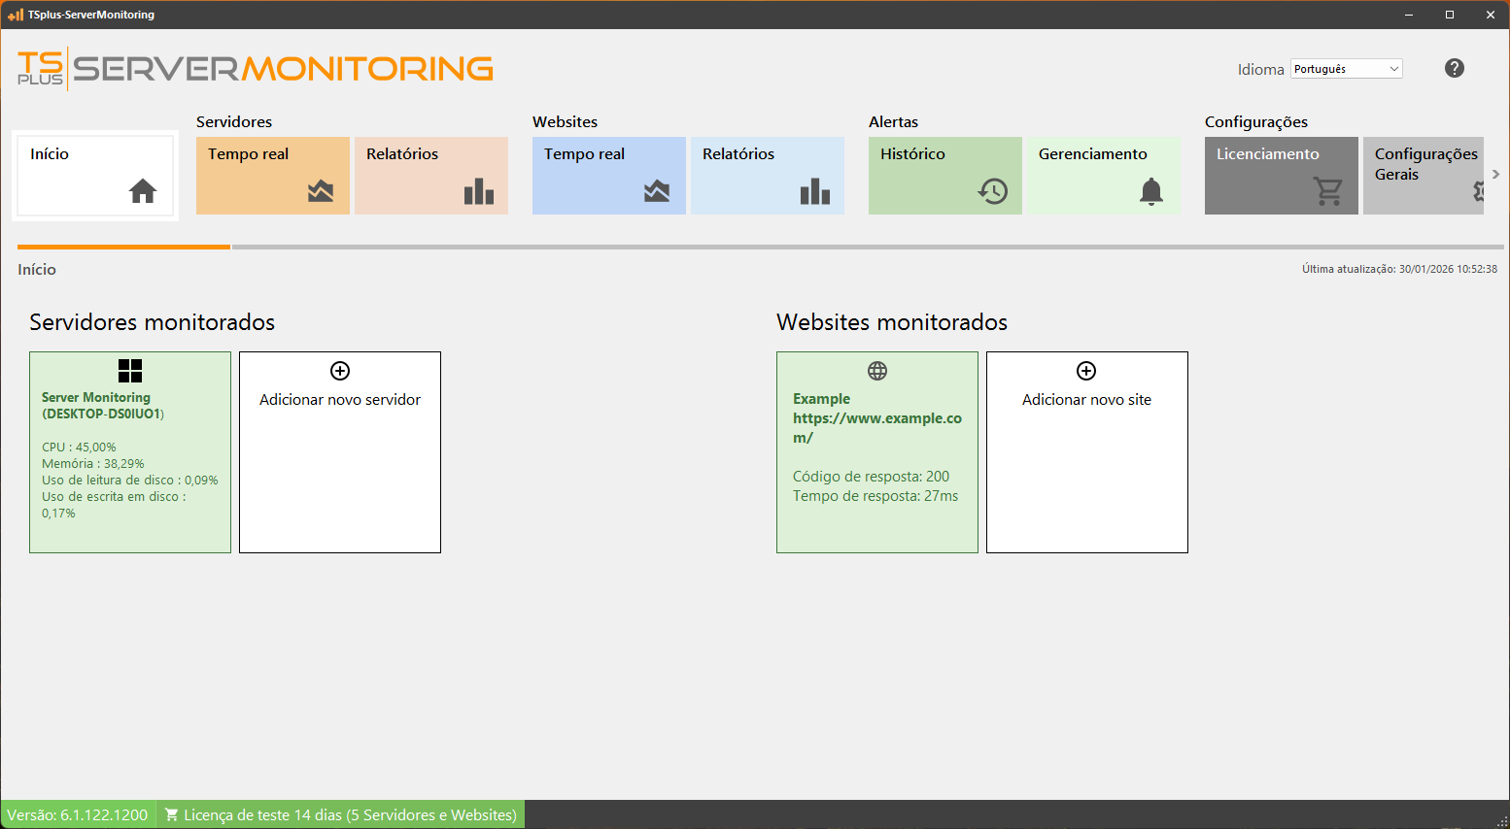Open the Início home icon
Viewport: 1510px width, 829px height.
143,191
